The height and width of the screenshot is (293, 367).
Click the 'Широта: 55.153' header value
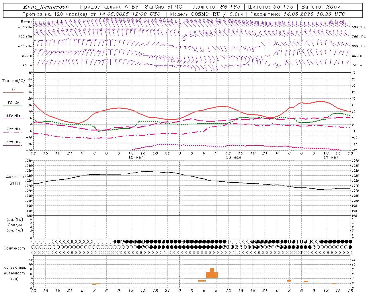point(271,7)
